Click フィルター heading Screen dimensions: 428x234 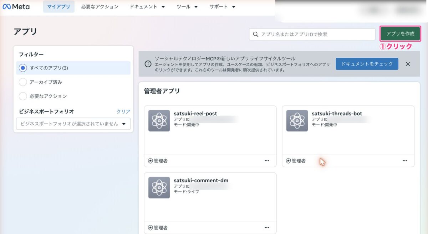(x=31, y=54)
